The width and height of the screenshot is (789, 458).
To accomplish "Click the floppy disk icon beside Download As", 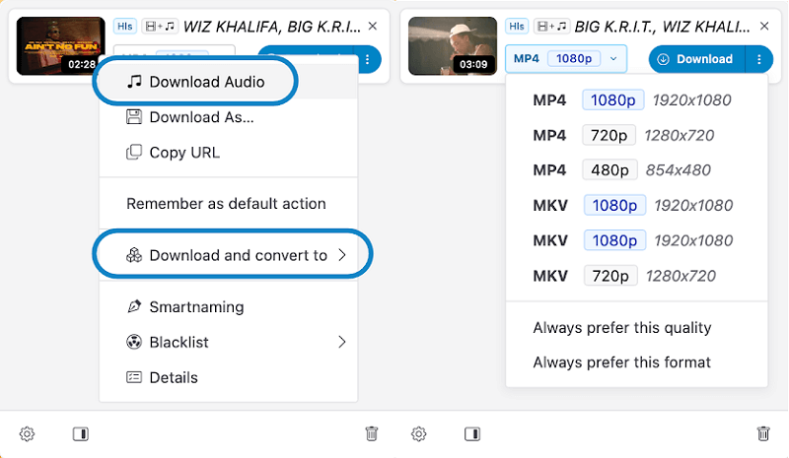I will pyautogui.click(x=134, y=116).
